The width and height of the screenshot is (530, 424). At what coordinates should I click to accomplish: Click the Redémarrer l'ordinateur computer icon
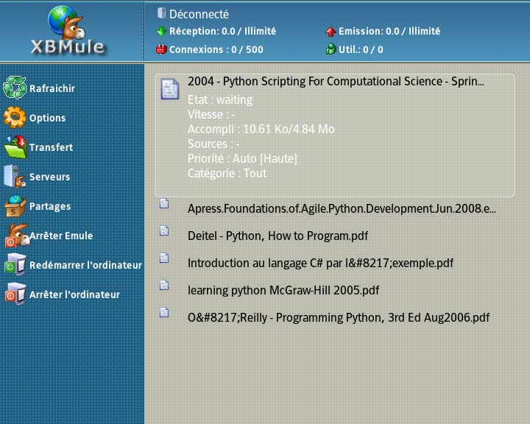click(x=15, y=264)
